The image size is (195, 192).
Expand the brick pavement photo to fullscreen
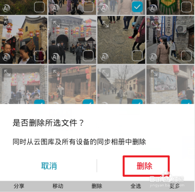105,24
